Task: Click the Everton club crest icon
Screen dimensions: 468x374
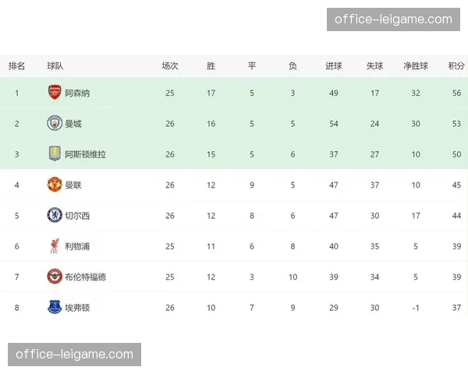Action: 54,307
